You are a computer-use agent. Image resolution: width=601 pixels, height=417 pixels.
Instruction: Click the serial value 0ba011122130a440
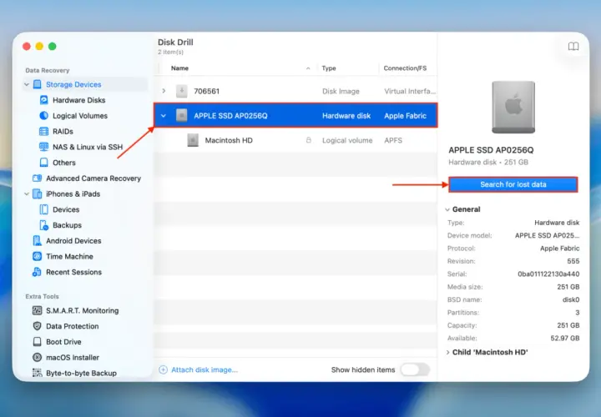pyautogui.click(x=548, y=274)
